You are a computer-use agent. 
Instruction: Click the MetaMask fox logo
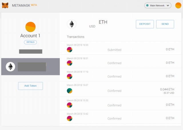point(5,5)
